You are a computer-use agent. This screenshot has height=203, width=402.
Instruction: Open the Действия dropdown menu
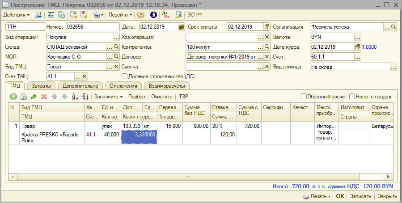[17, 15]
